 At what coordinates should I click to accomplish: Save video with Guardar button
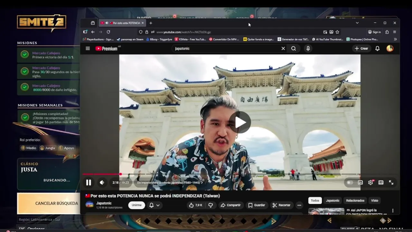pyautogui.click(x=257, y=205)
